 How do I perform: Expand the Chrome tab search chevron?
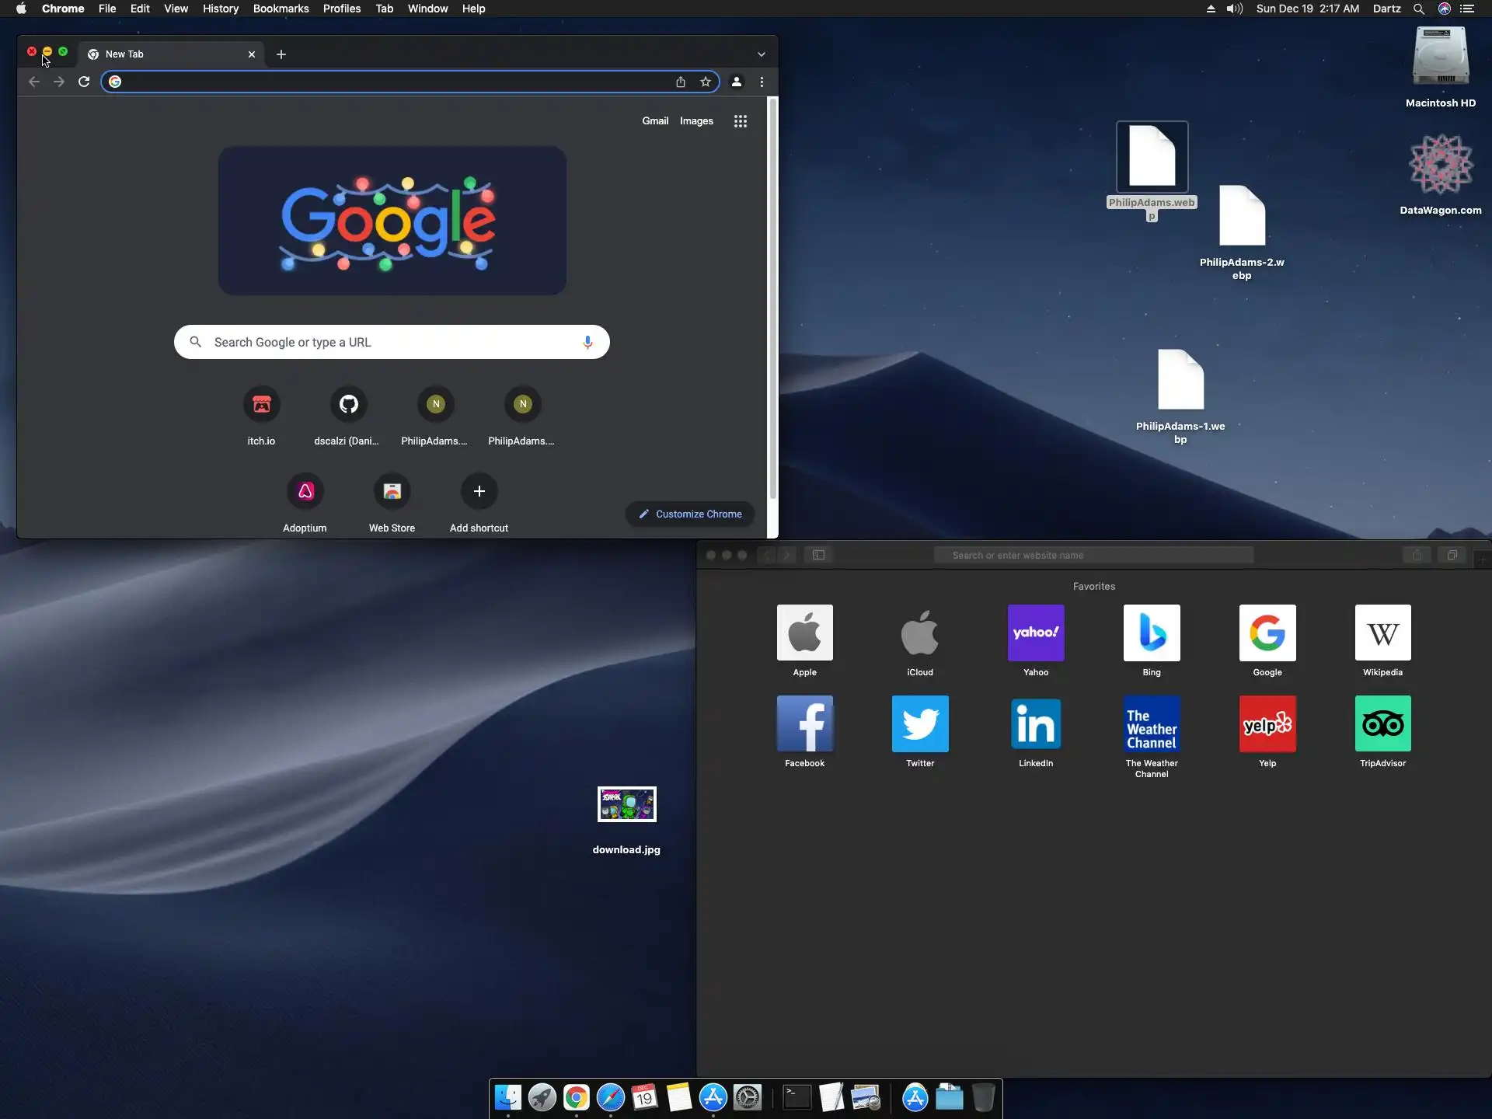point(761,54)
